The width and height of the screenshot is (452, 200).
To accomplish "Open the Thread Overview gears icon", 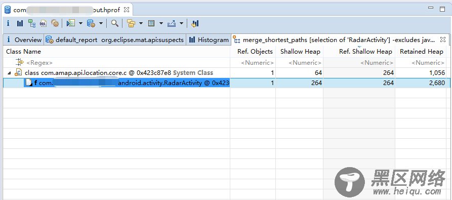I will pyautogui.click(x=55, y=23).
